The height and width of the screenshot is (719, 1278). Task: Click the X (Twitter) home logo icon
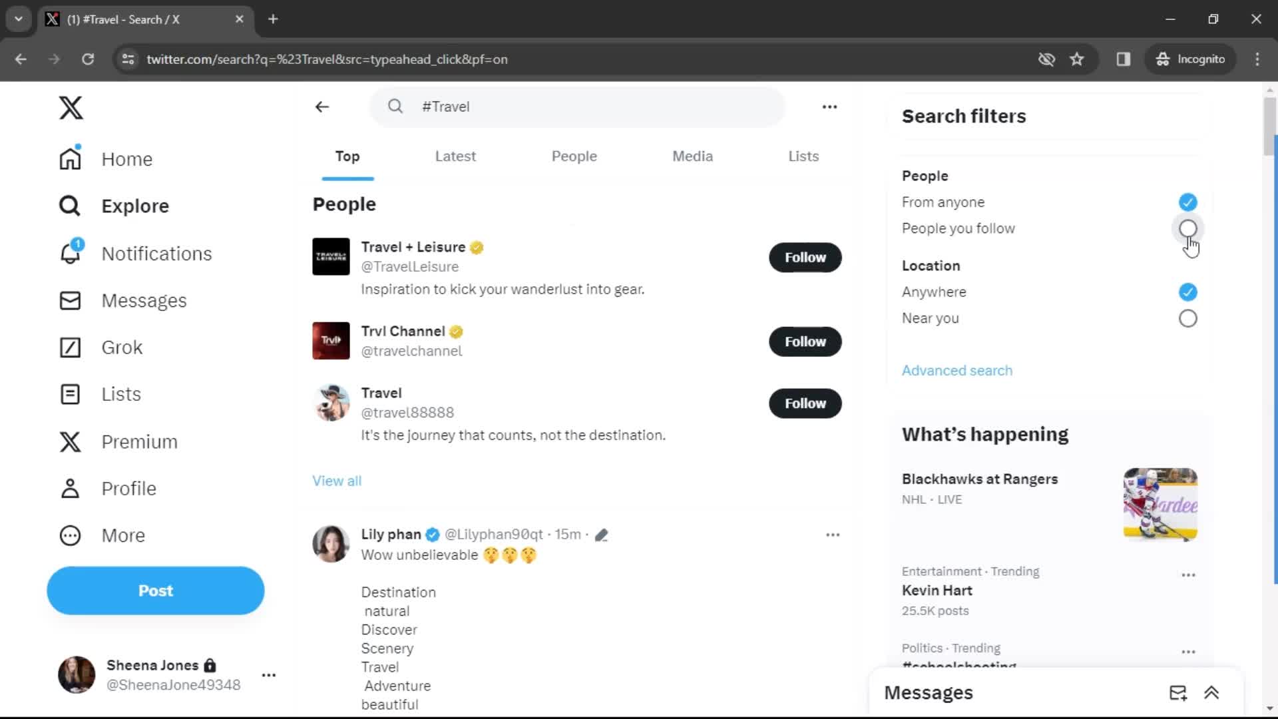(x=70, y=107)
